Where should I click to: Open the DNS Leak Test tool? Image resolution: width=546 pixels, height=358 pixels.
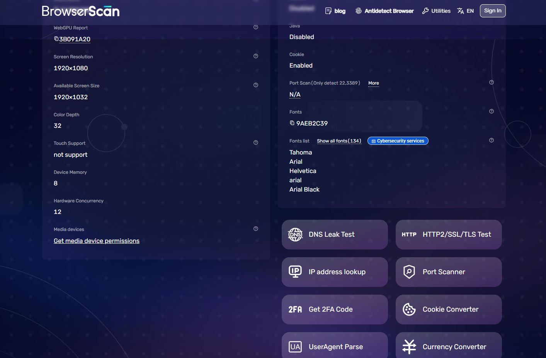pyautogui.click(x=335, y=234)
